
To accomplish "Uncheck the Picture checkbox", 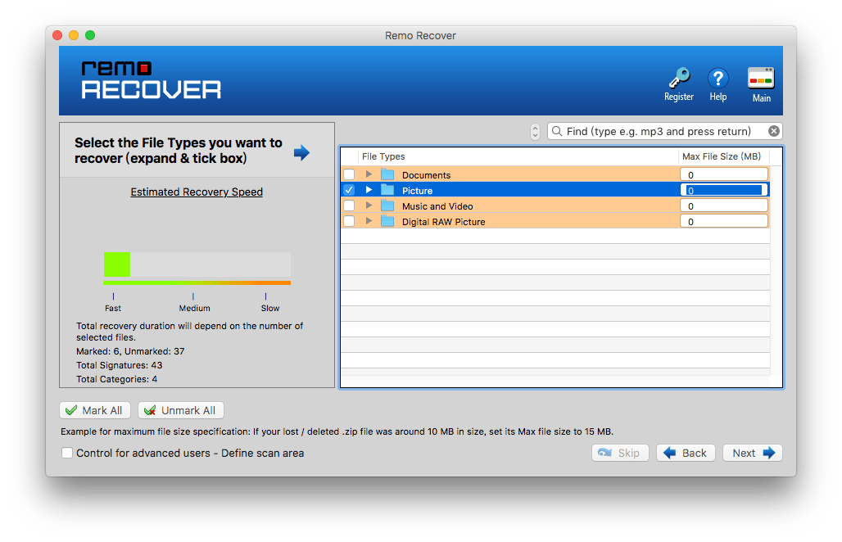I will click(349, 191).
